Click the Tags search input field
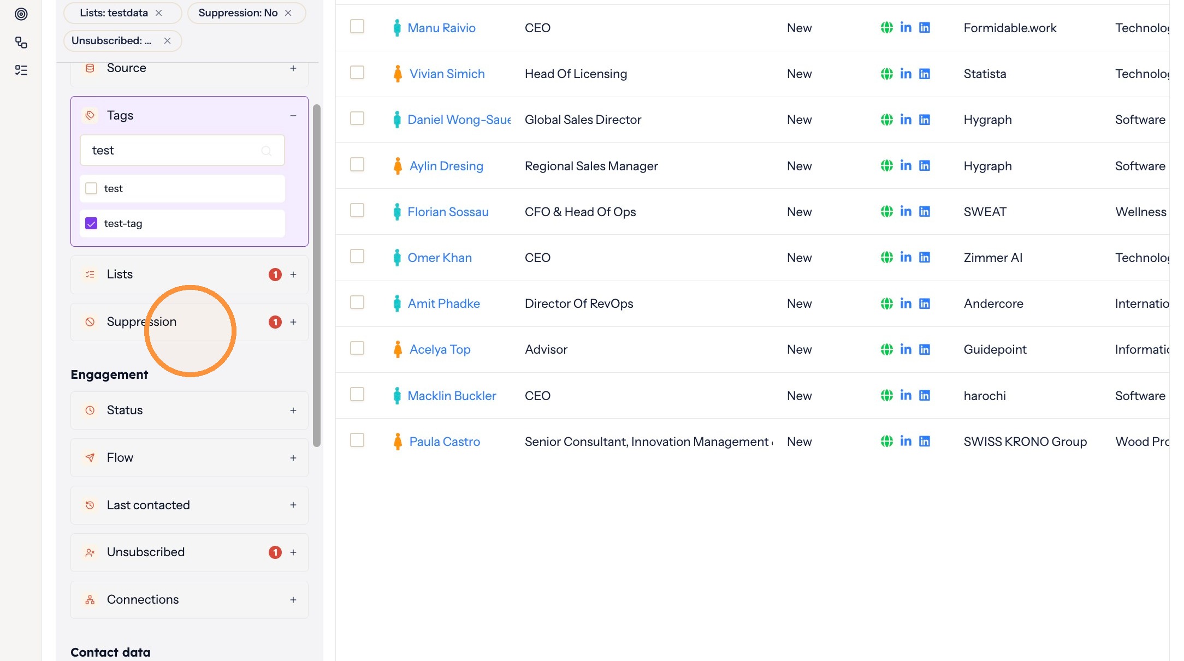This screenshot has width=1184, height=661. point(182,150)
